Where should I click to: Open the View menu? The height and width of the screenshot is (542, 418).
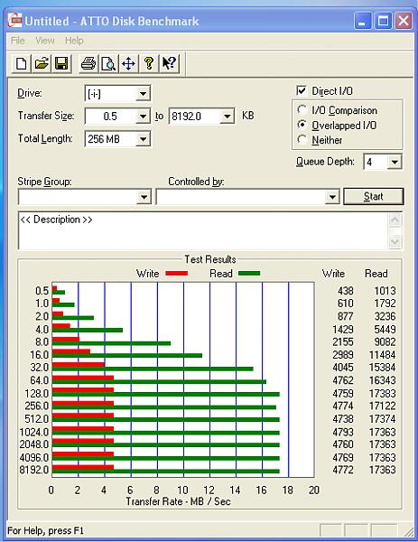[x=45, y=41]
